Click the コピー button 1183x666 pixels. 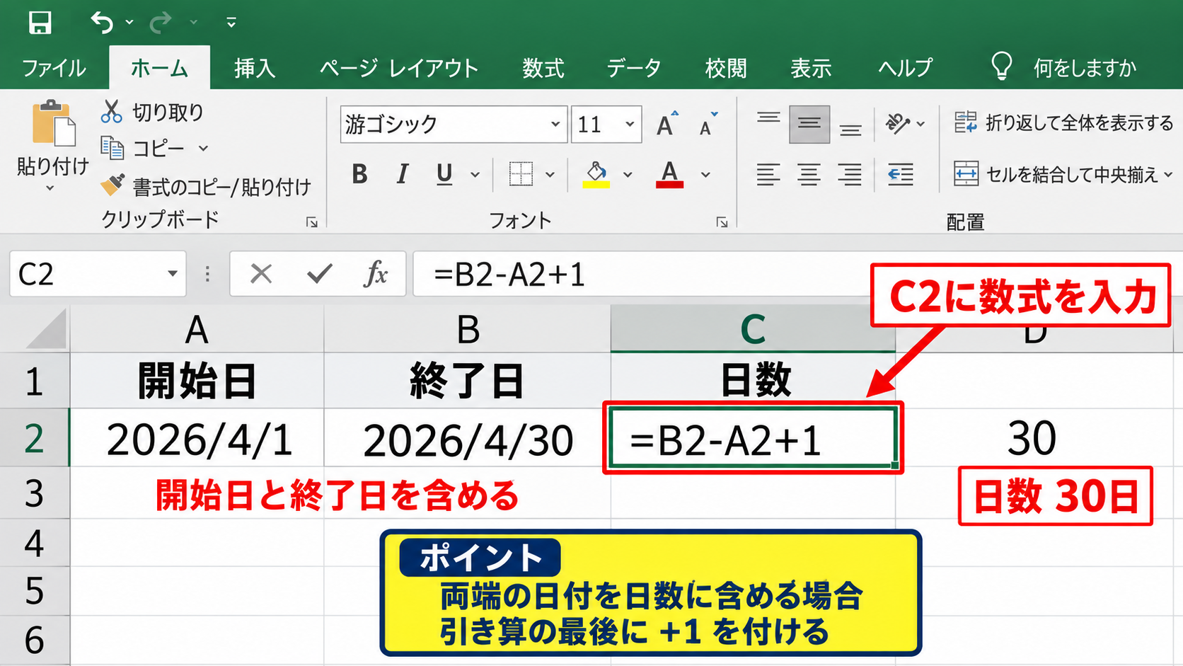click(x=144, y=149)
